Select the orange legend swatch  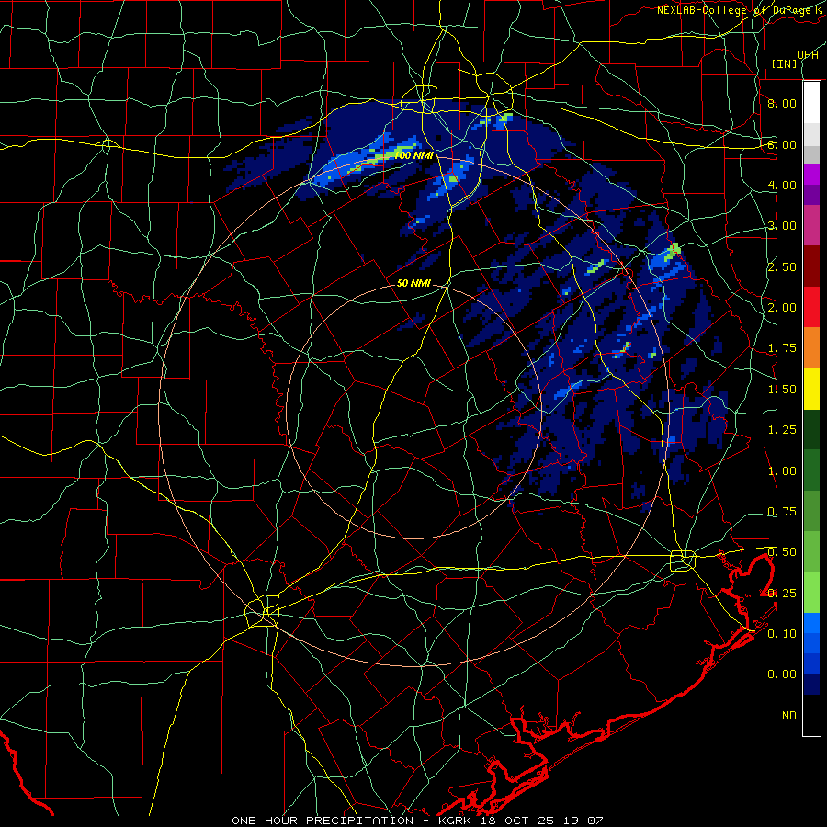tap(811, 348)
